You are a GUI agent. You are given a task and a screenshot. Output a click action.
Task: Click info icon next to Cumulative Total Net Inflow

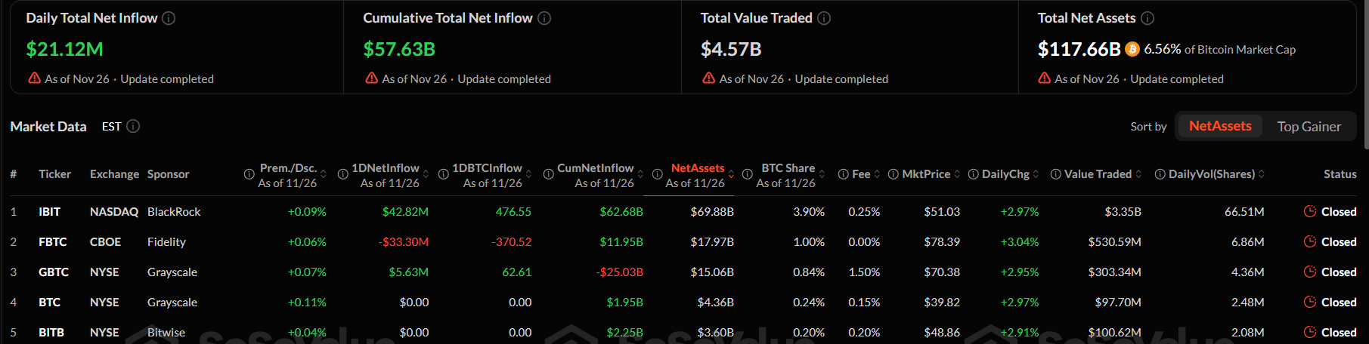pyautogui.click(x=544, y=18)
